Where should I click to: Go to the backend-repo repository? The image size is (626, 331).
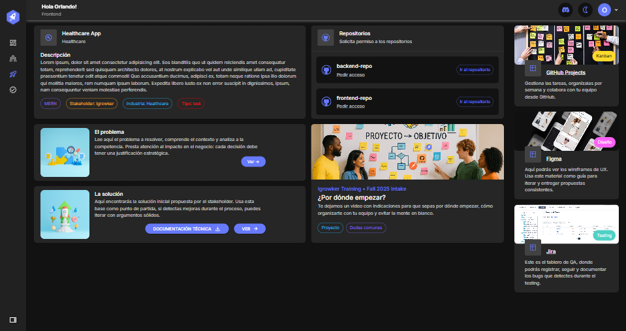click(475, 69)
